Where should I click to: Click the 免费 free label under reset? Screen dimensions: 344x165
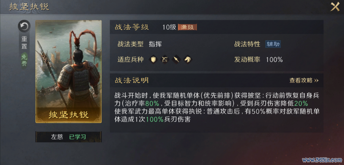pyautogui.click(x=24, y=60)
